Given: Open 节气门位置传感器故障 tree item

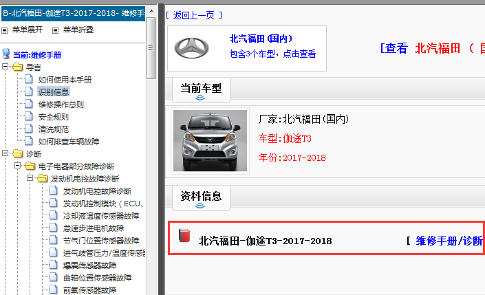Looking at the screenshot, I should coord(101,241).
